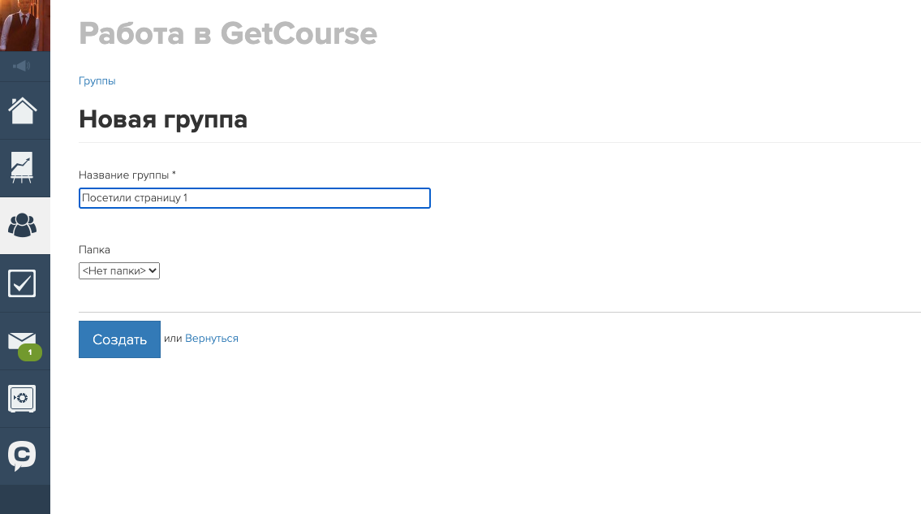Click the user avatar photo
This screenshot has width=921, height=514.
[24, 24]
